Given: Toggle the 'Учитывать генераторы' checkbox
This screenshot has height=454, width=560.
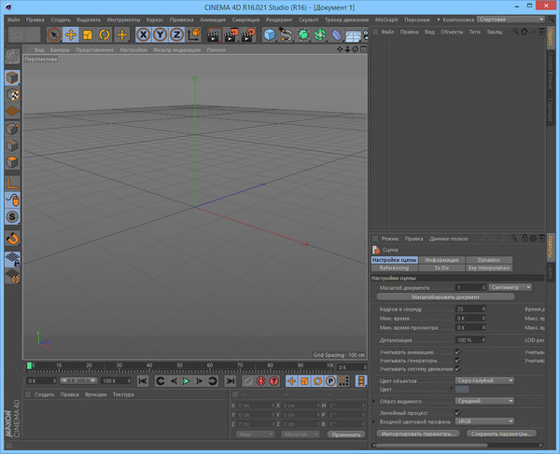Looking at the screenshot, I should [x=457, y=361].
